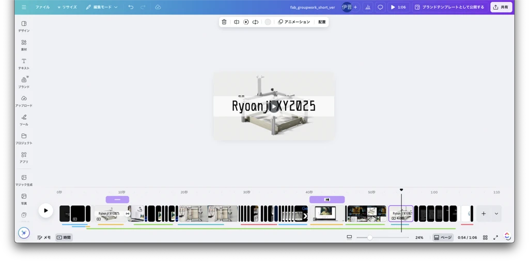Click the 0:54 / 1:06 time display
Screen dimensions: 529x262
(467, 237)
